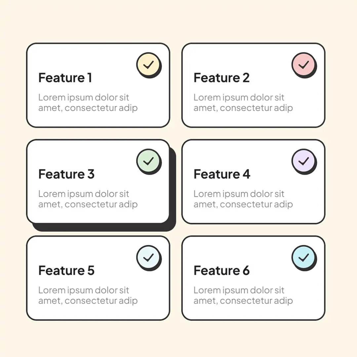Screen dimensions: 357x357
Task: Open the Feature 4 title text
Action: [222, 174]
